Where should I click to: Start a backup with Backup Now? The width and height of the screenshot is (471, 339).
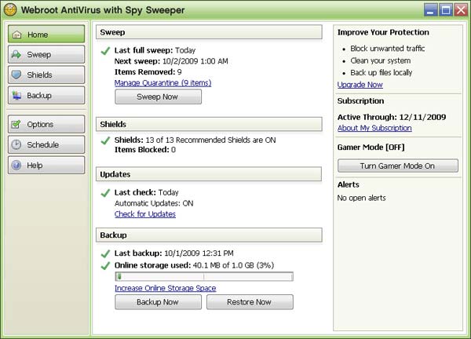coord(158,302)
